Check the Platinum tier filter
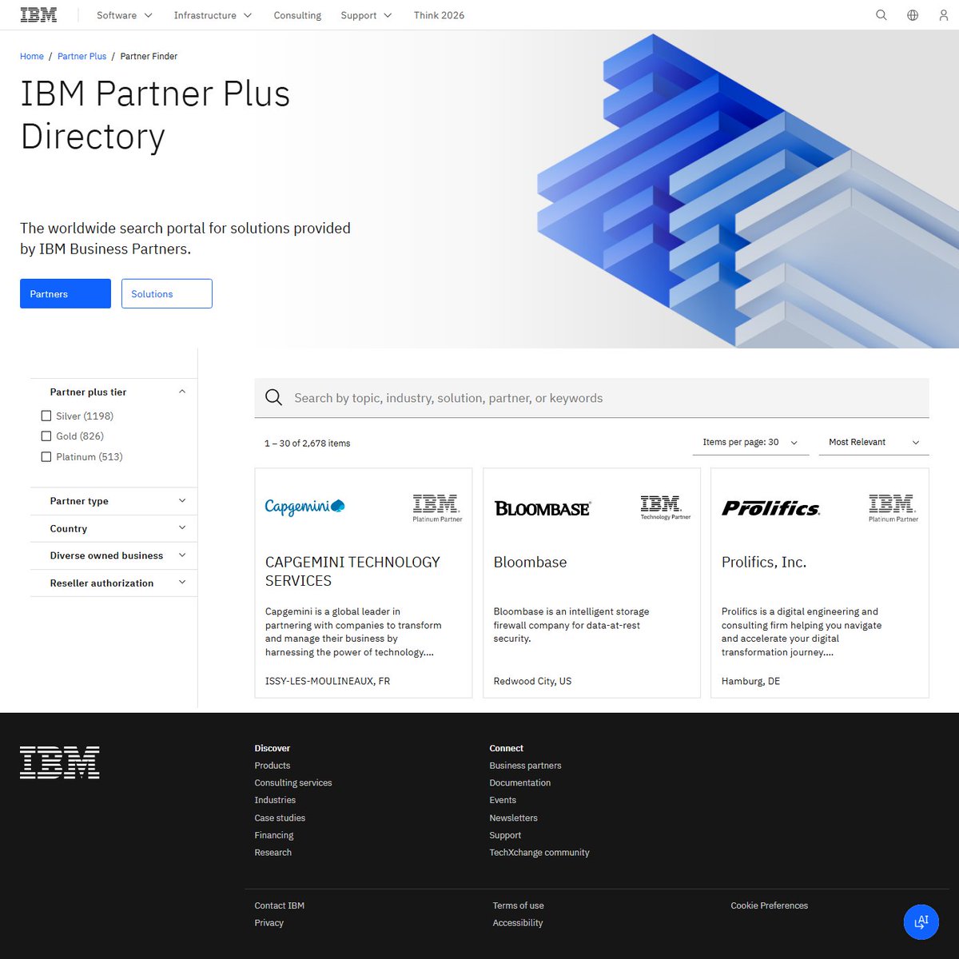The height and width of the screenshot is (959, 959). 46,457
